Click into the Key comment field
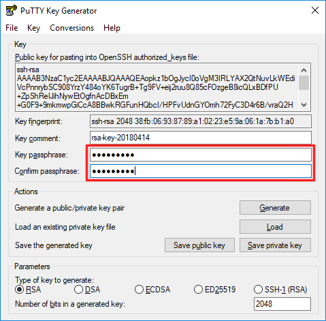This screenshot has height=321, width=326. coord(201,138)
